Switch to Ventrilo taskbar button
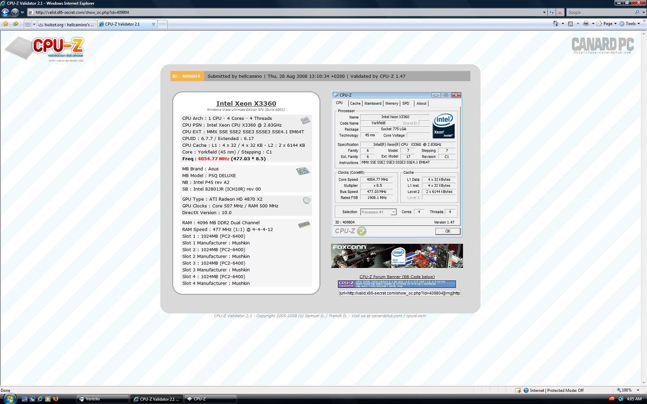647x404 pixels. [102, 399]
